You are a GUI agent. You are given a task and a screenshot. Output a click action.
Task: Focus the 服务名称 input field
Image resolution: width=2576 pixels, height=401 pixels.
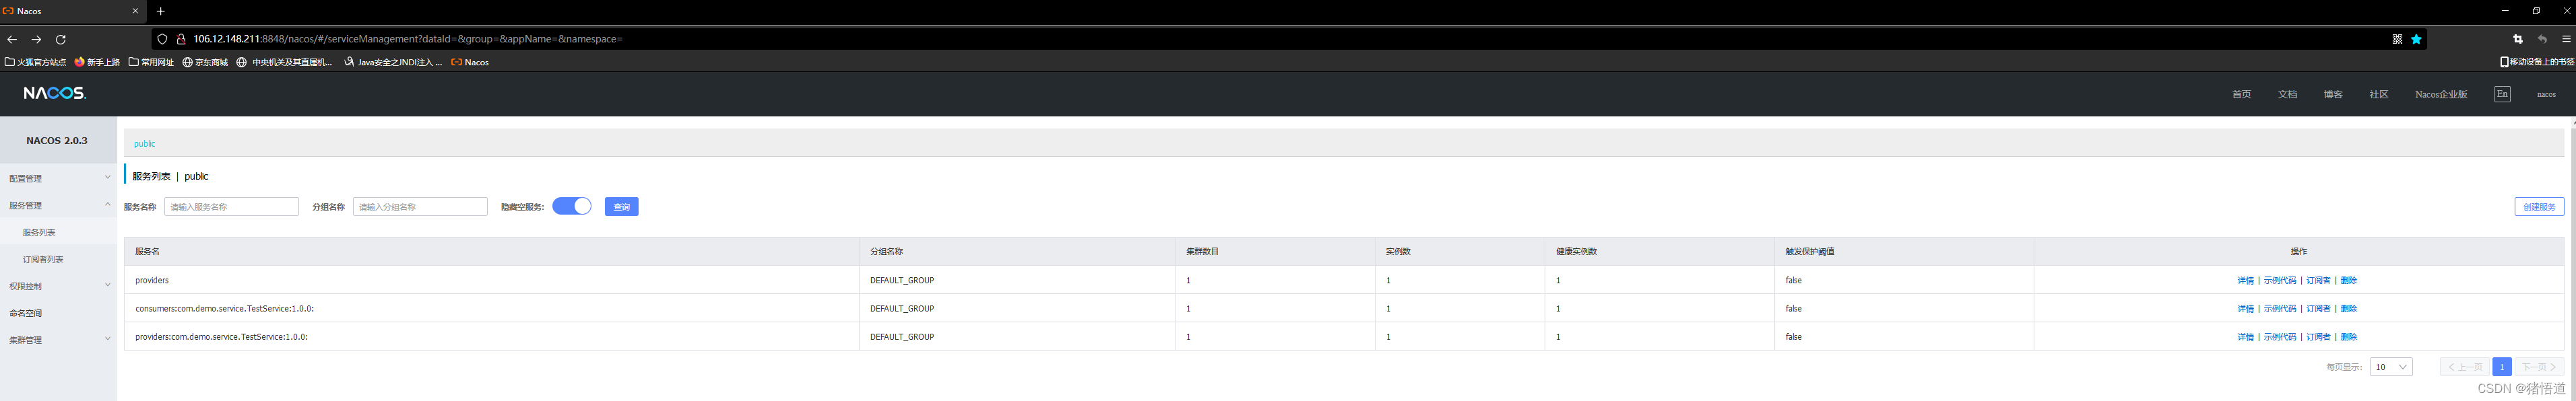click(231, 206)
